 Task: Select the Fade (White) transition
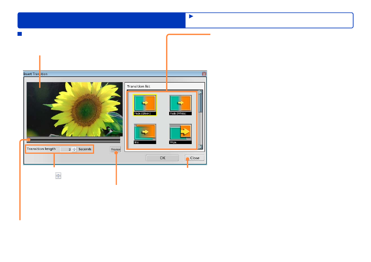click(180, 105)
